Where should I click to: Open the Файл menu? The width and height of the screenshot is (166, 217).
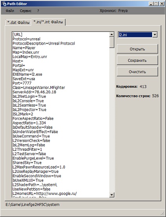point(10,11)
